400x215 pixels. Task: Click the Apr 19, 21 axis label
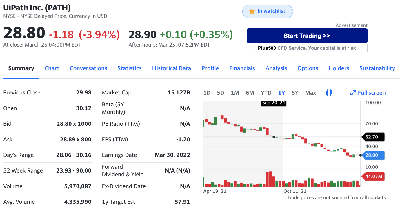tap(215, 191)
